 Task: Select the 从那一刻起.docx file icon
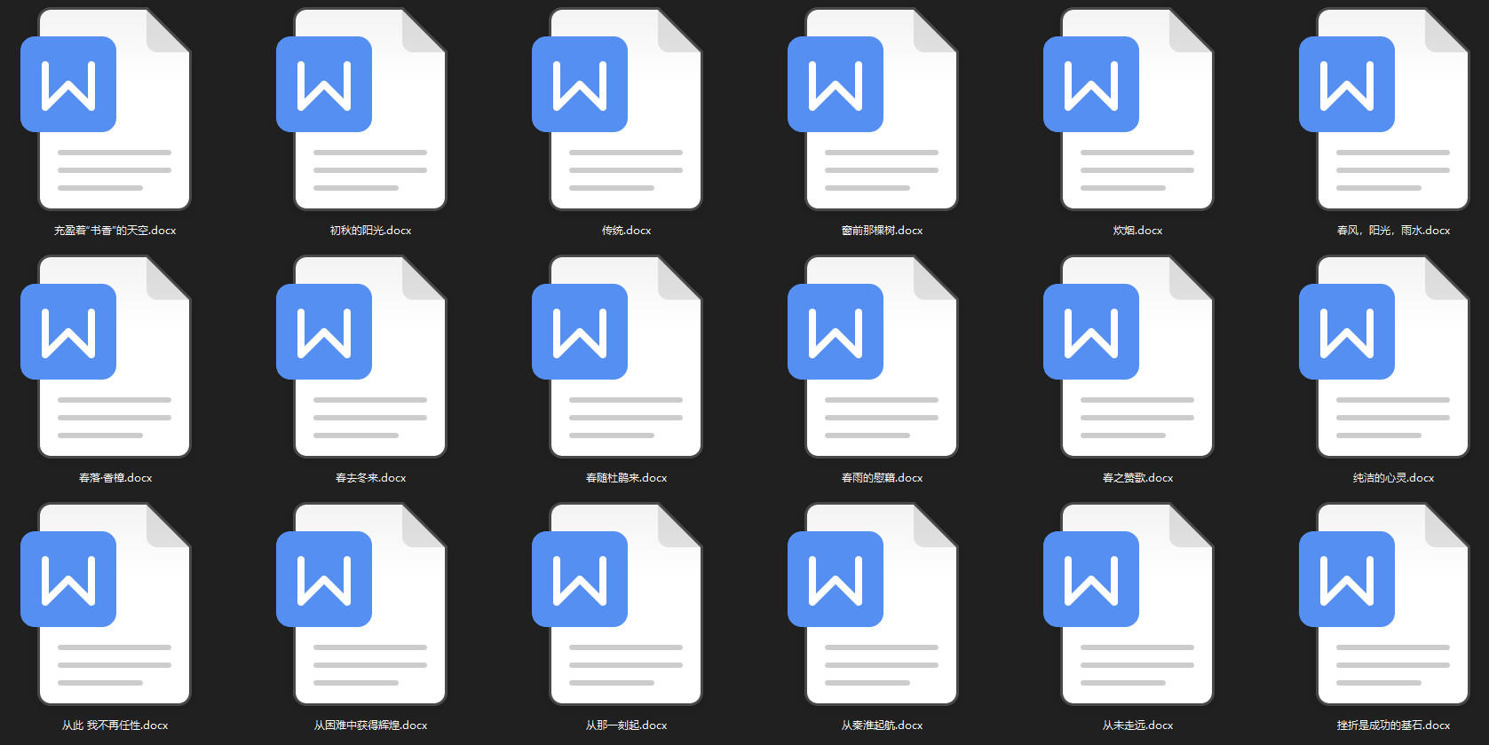617,604
